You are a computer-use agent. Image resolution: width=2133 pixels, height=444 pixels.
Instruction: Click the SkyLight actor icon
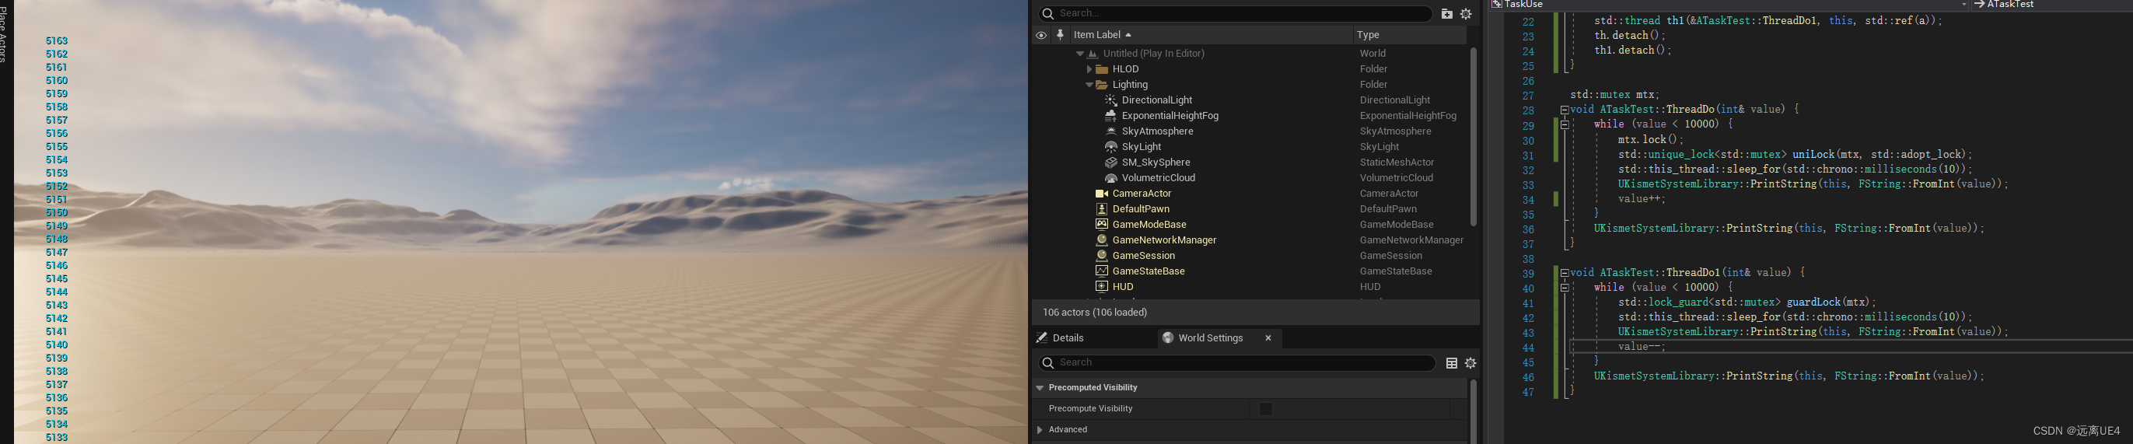pyautogui.click(x=1111, y=147)
